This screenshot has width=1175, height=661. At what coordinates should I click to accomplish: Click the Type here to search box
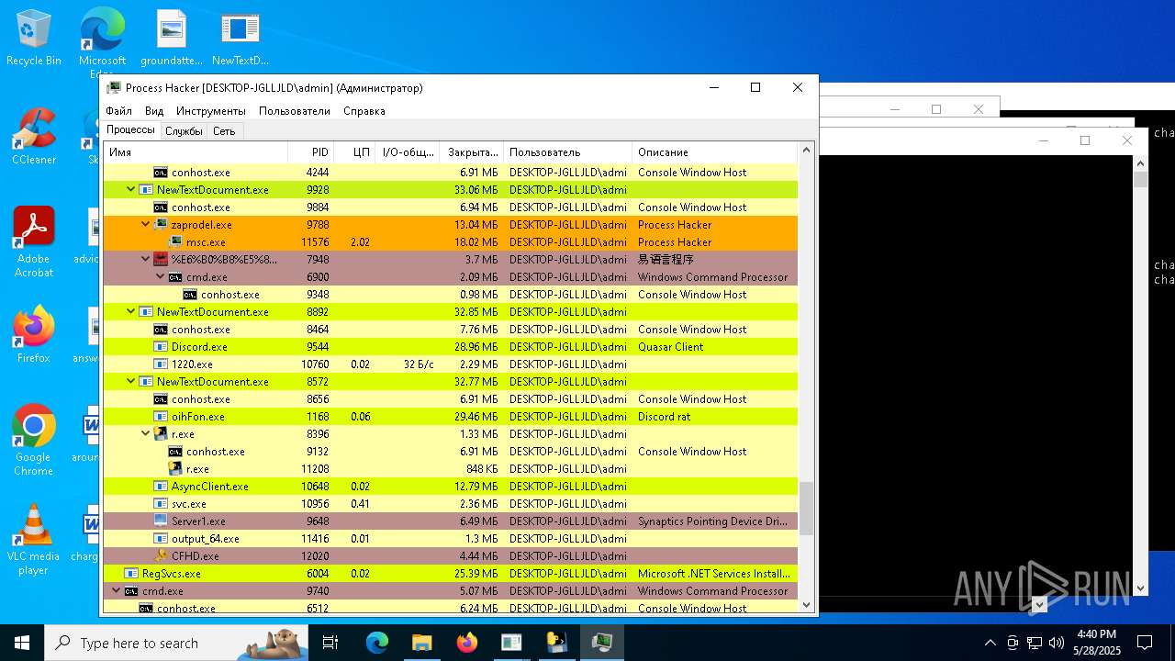176,643
